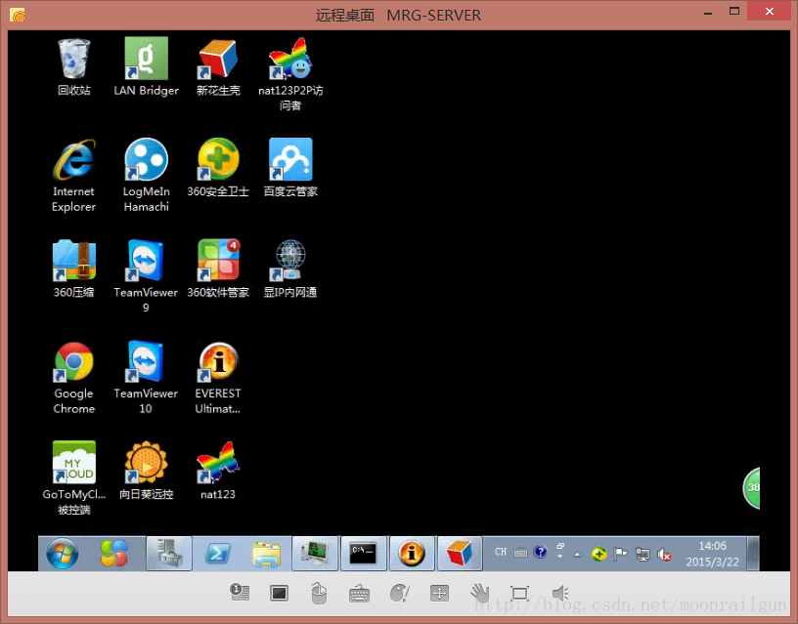Viewport: 798px width, 624px height.
Task: Click the monitor-number selector toolbar icon
Action: pyautogui.click(x=240, y=593)
